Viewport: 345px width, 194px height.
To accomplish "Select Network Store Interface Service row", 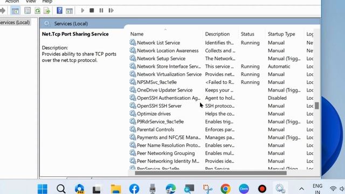I will pos(221,66).
